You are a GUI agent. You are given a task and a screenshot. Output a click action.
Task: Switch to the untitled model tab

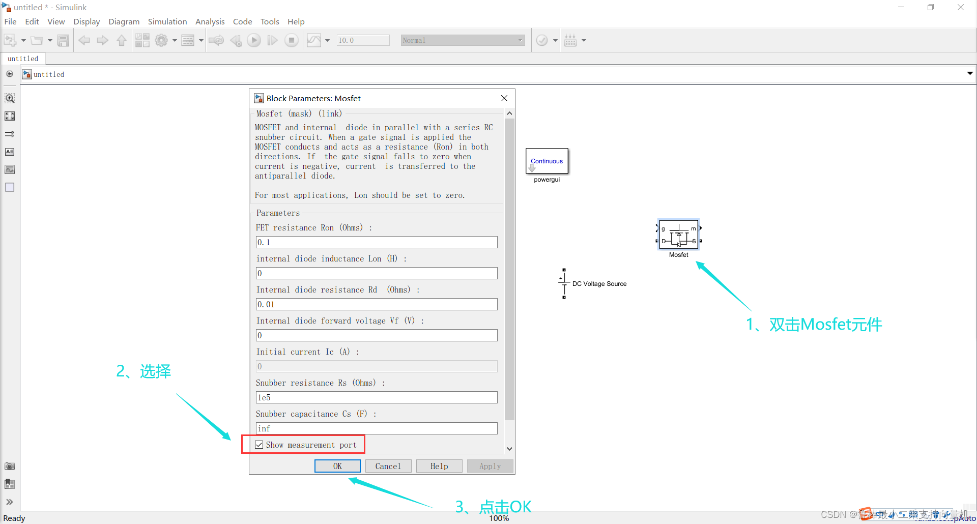[23, 59]
